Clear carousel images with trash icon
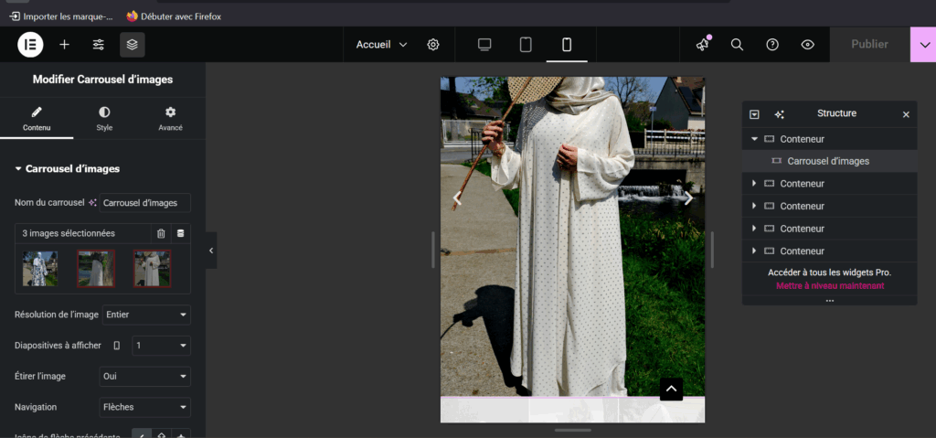Viewport: 936px width, 438px height. [161, 233]
